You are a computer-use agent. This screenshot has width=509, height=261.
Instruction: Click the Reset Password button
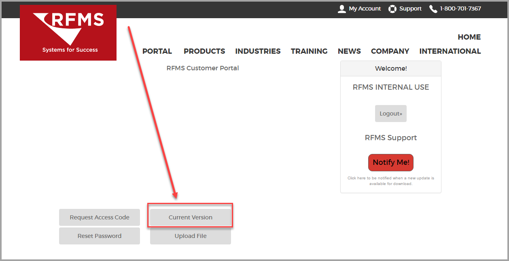[x=100, y=236]
